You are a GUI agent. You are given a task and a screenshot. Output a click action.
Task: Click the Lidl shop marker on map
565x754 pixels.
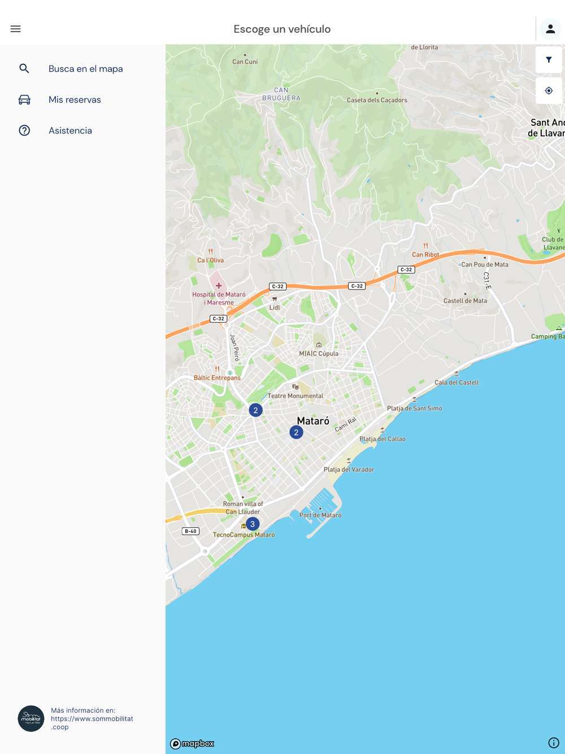275,299
